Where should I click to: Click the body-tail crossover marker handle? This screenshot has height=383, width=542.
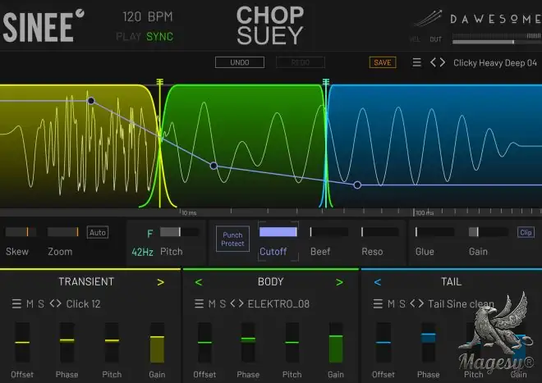coord(326,82)
